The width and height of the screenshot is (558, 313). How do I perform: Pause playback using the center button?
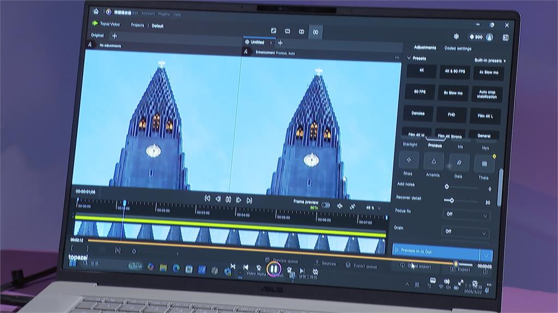[x=228, y=199]
